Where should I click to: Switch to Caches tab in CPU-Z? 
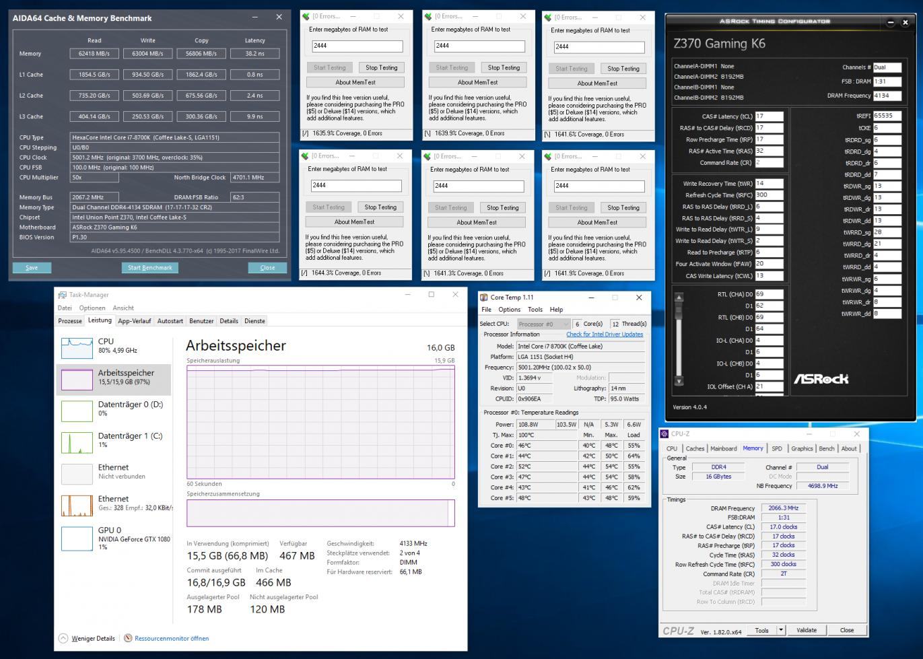pos(695,448)
